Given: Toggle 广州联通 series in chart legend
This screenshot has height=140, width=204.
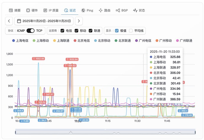Looking at the screenshot, I should [x=184, y=41].
